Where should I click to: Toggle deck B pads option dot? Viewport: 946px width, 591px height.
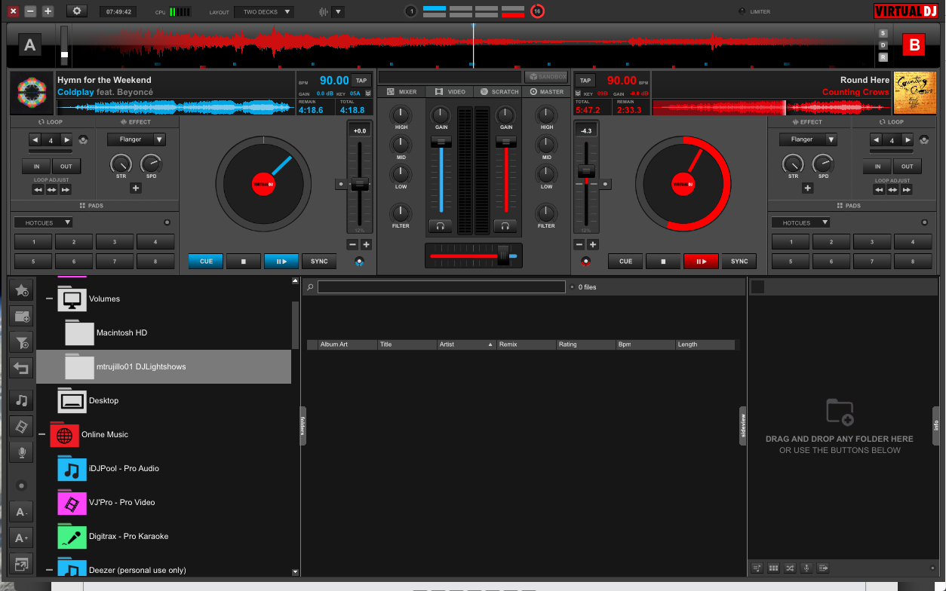(x=924, y=223)
